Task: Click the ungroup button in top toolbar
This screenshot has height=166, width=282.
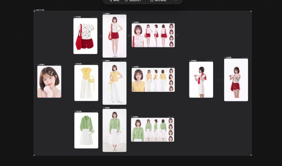Action: pyautogui.click(x=115, y=1)
